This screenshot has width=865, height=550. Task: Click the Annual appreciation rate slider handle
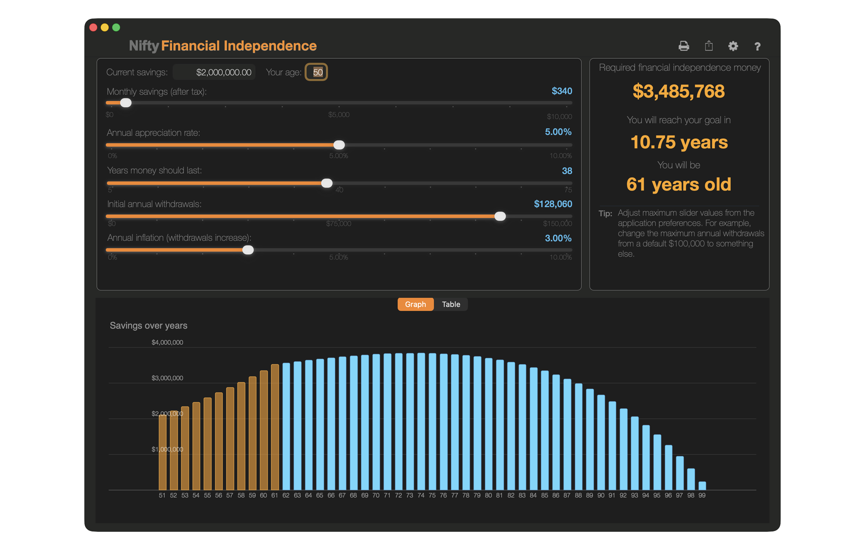tap(340, 145)
